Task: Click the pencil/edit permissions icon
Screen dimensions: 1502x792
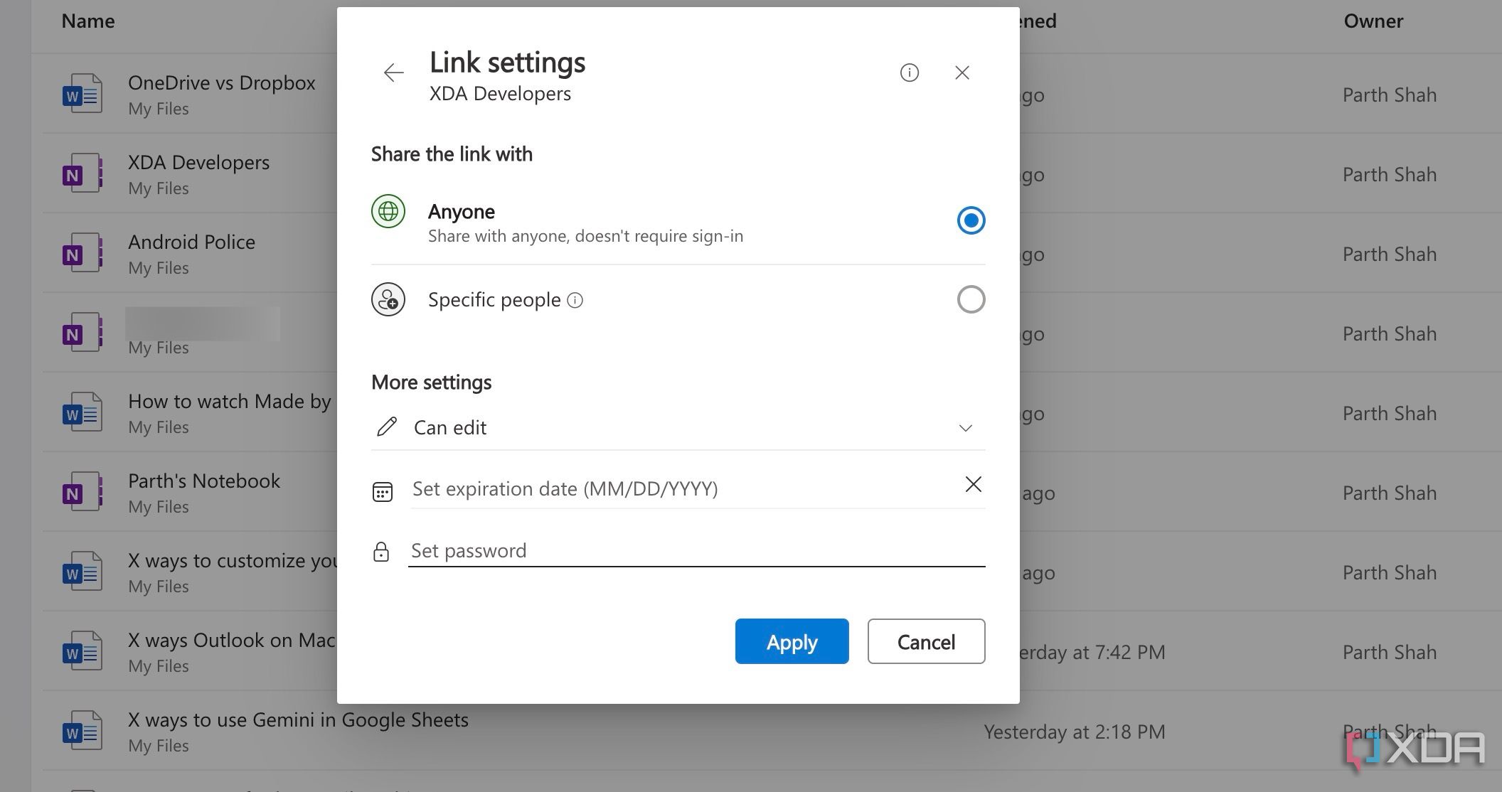Action: (x=385, y=426)
